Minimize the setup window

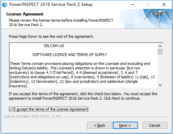(x=133, y=4)
